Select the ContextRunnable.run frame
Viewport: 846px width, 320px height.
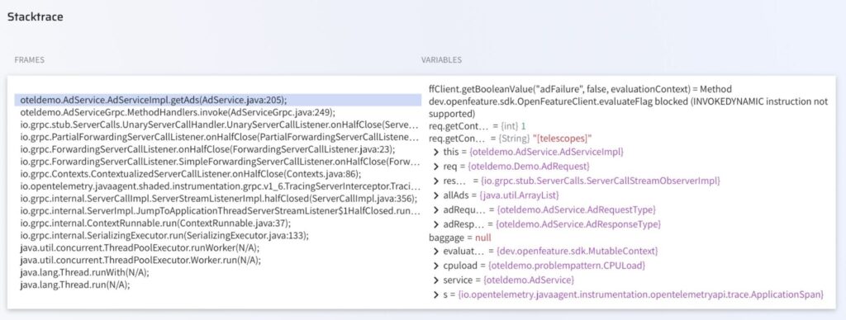[x=218, y=224]
